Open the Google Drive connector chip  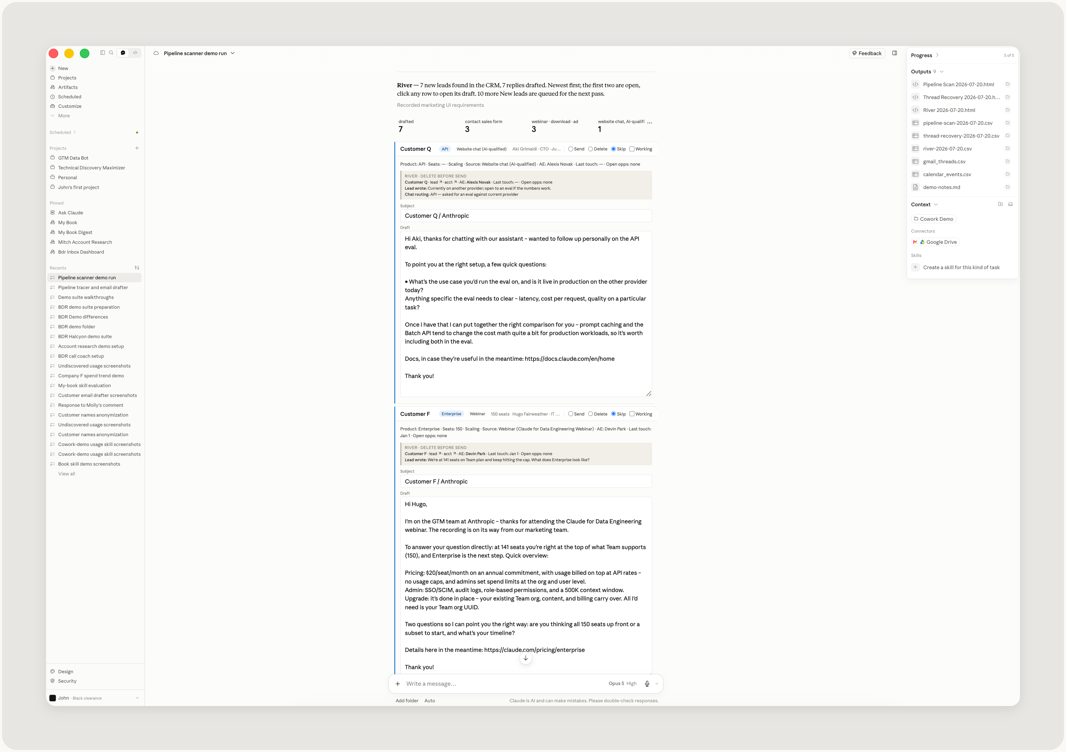(x=938, y=242)
